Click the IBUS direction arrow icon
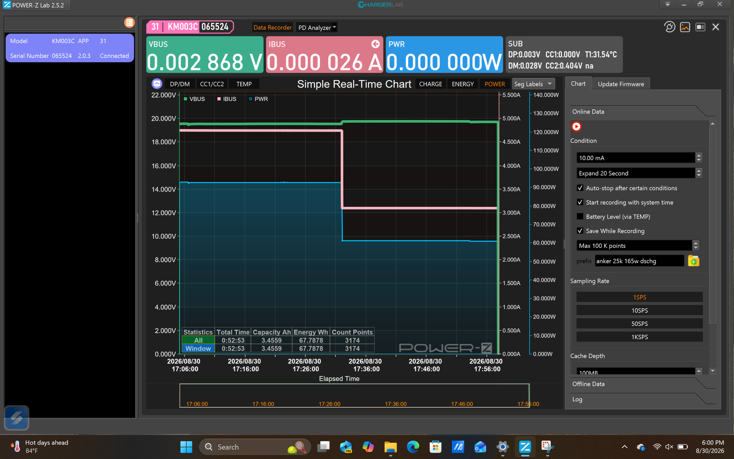The height and width of the screenshot is (459, 734). [375, 44]
